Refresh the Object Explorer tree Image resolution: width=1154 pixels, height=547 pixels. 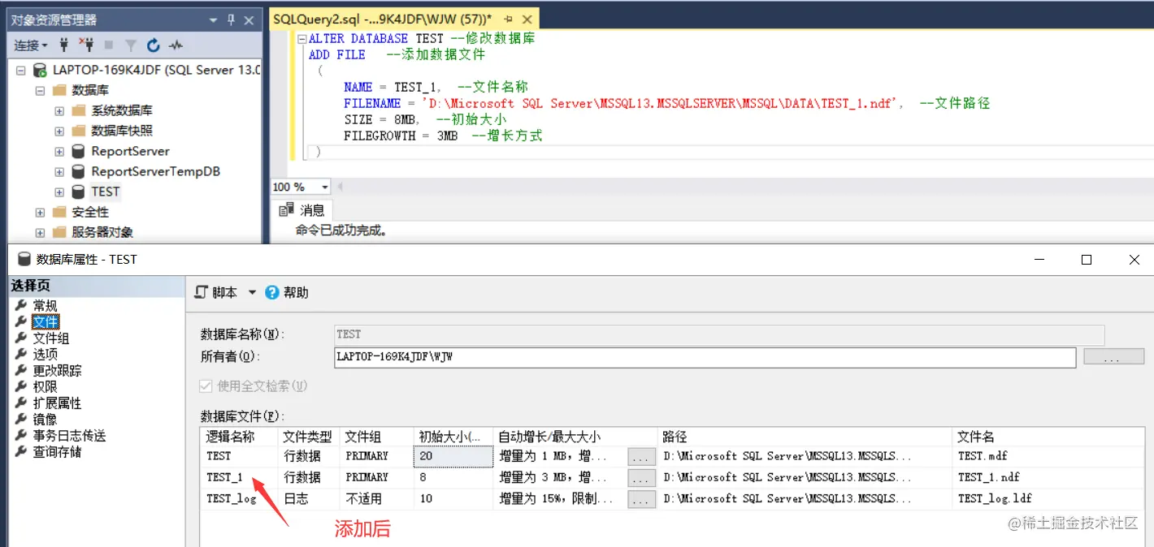(154, 45)
